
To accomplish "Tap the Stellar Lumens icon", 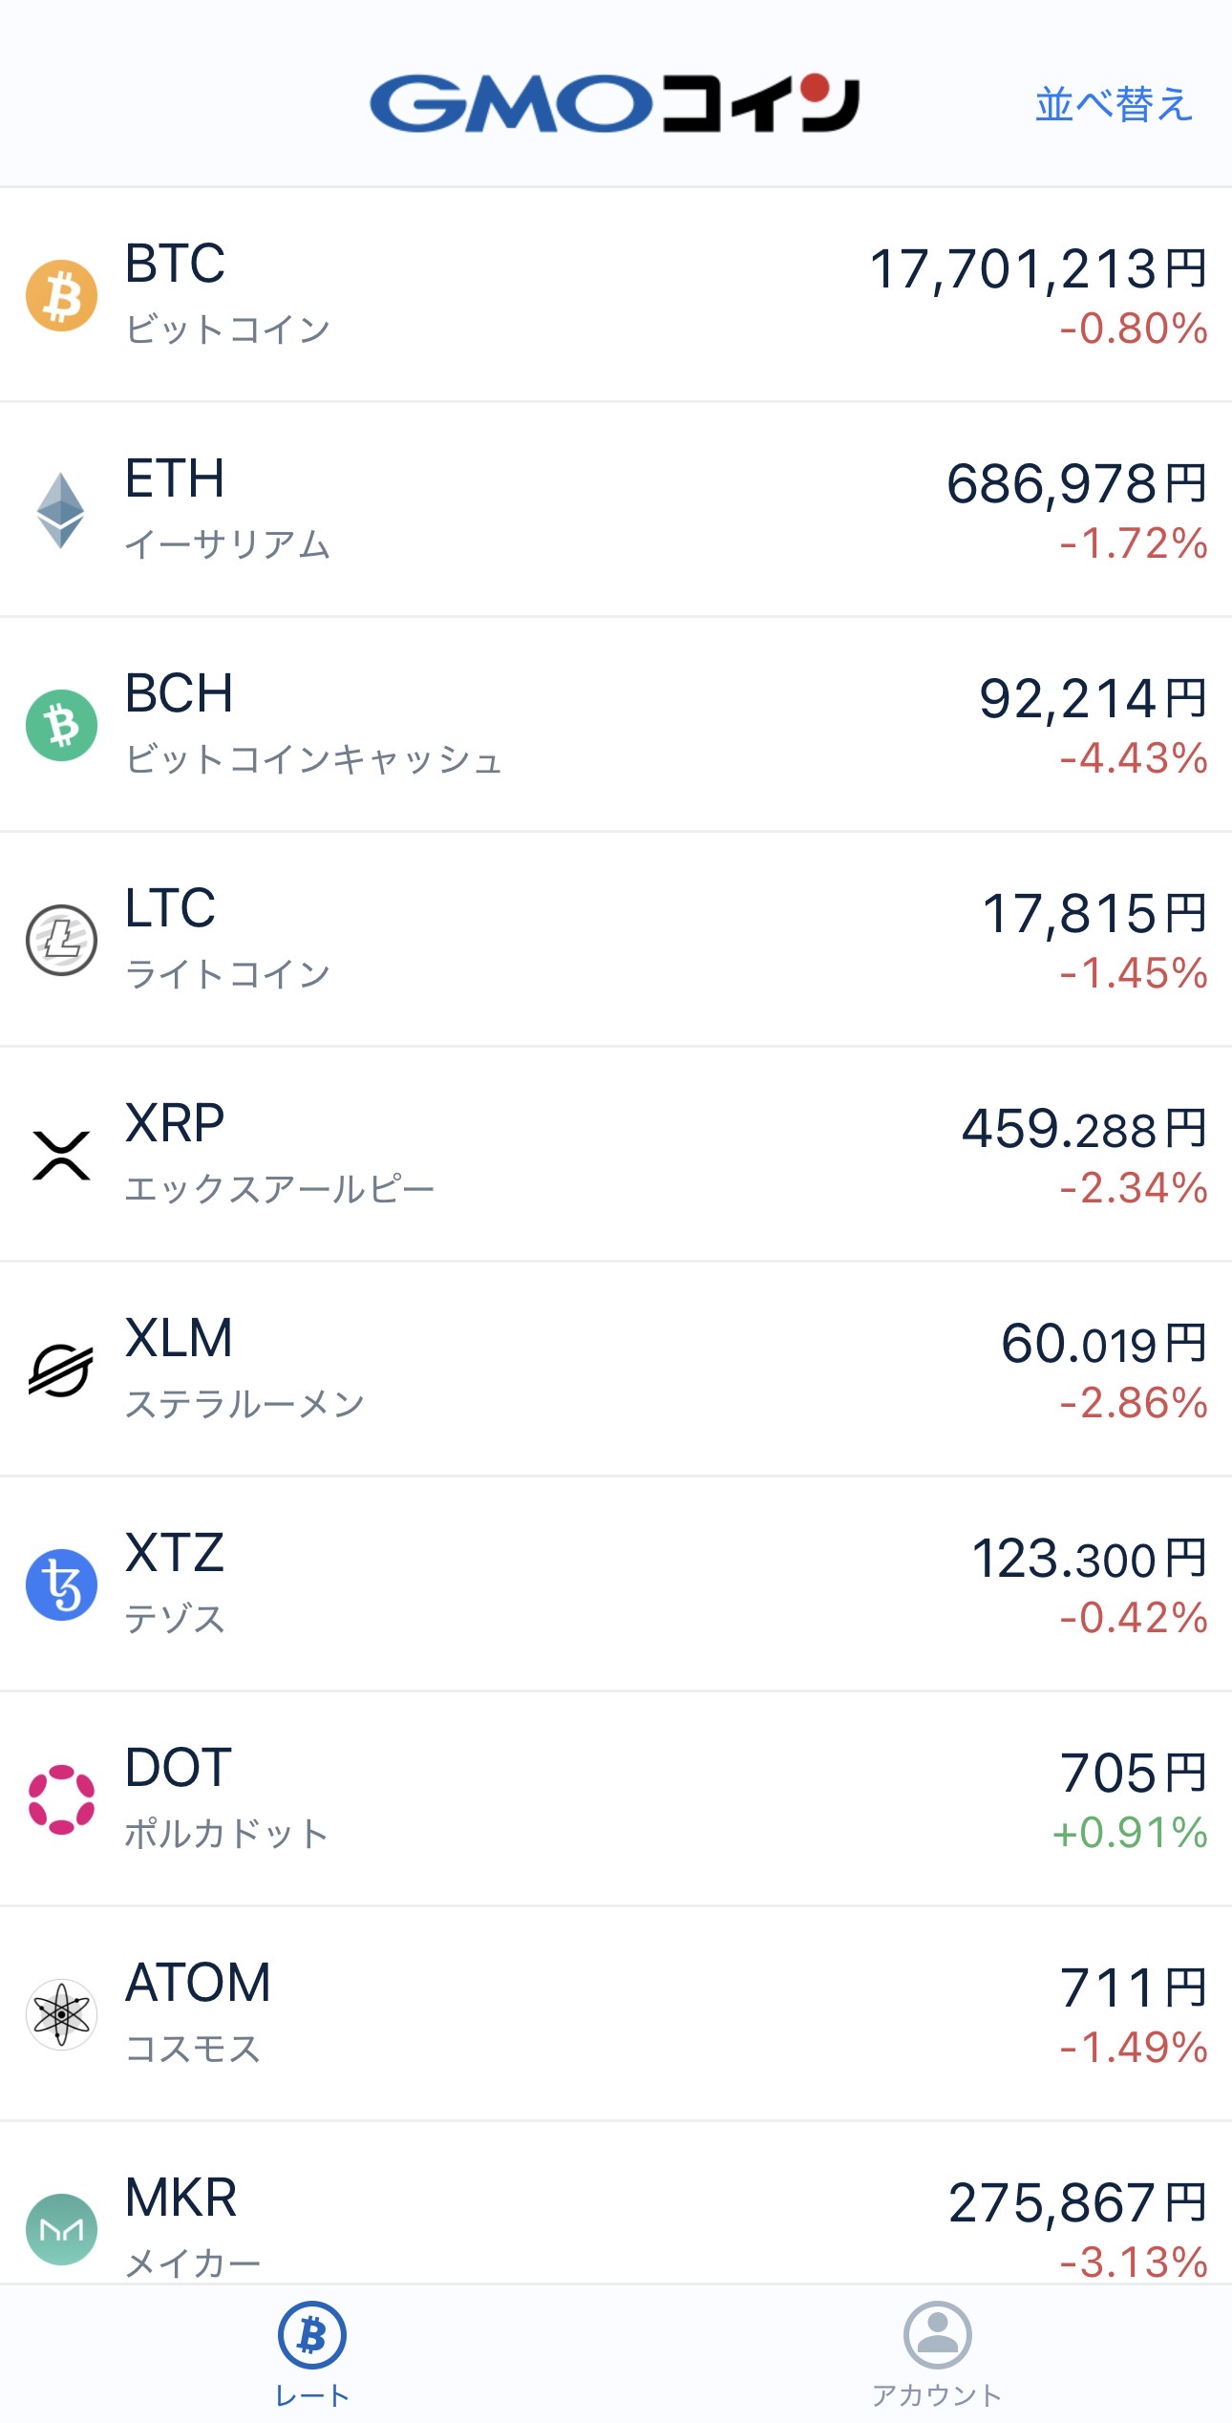I will click(x=61, y=1371).
